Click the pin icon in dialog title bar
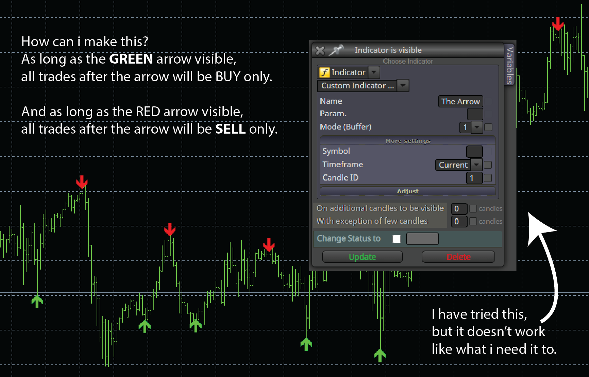Viewport: 589px width, 377px height. coord(336,50)
